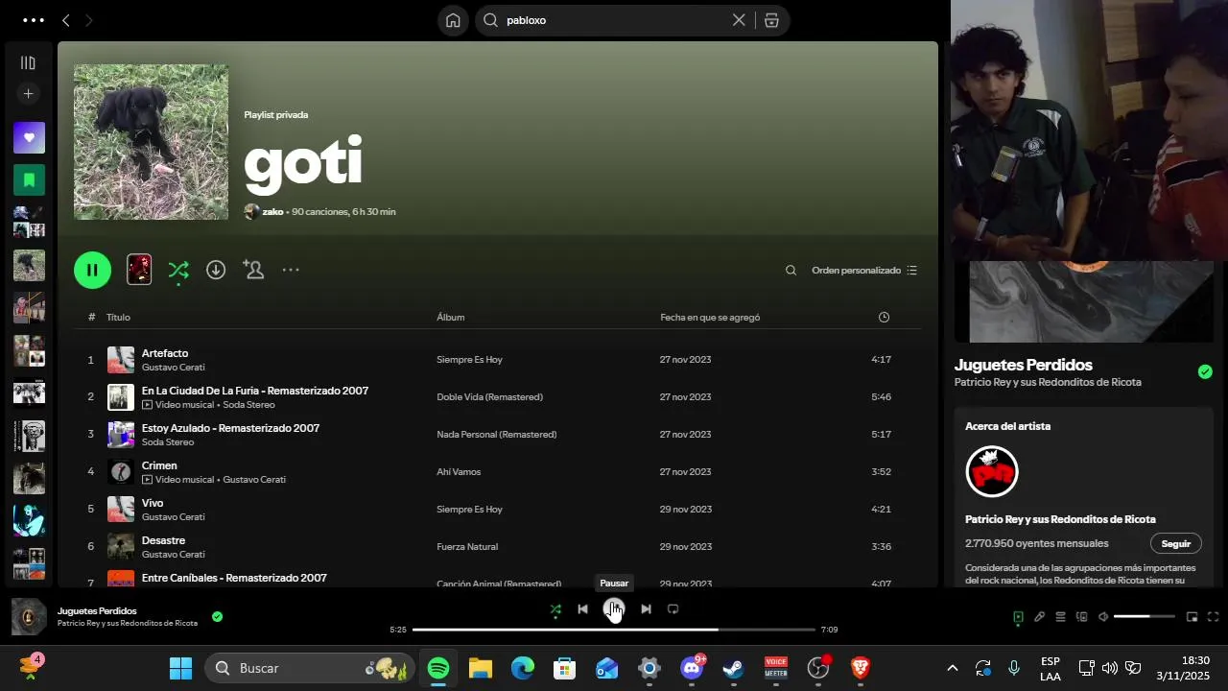Open the Fuerza Natural album link
1228x691 pixels.
[x=467, y=547]
